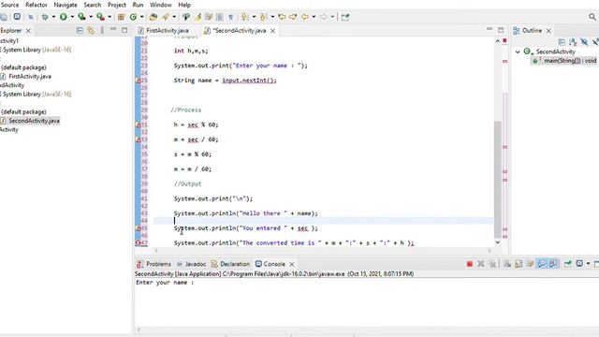Toggle Link with Editor in Package Explorer
The image size is (599, 337).
[91, 31]
